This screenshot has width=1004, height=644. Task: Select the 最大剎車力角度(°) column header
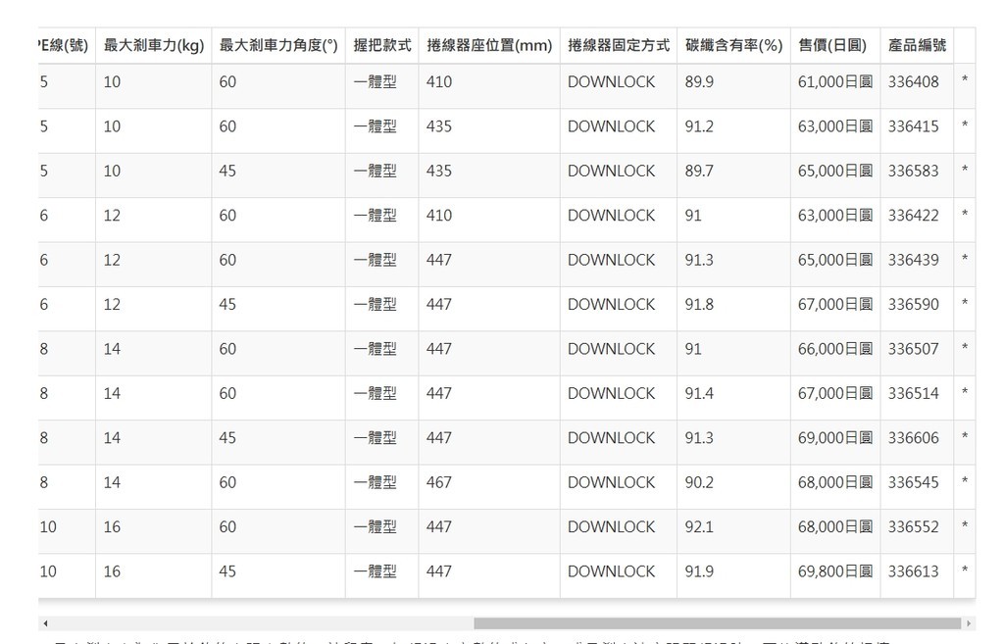tap(278, 46)
